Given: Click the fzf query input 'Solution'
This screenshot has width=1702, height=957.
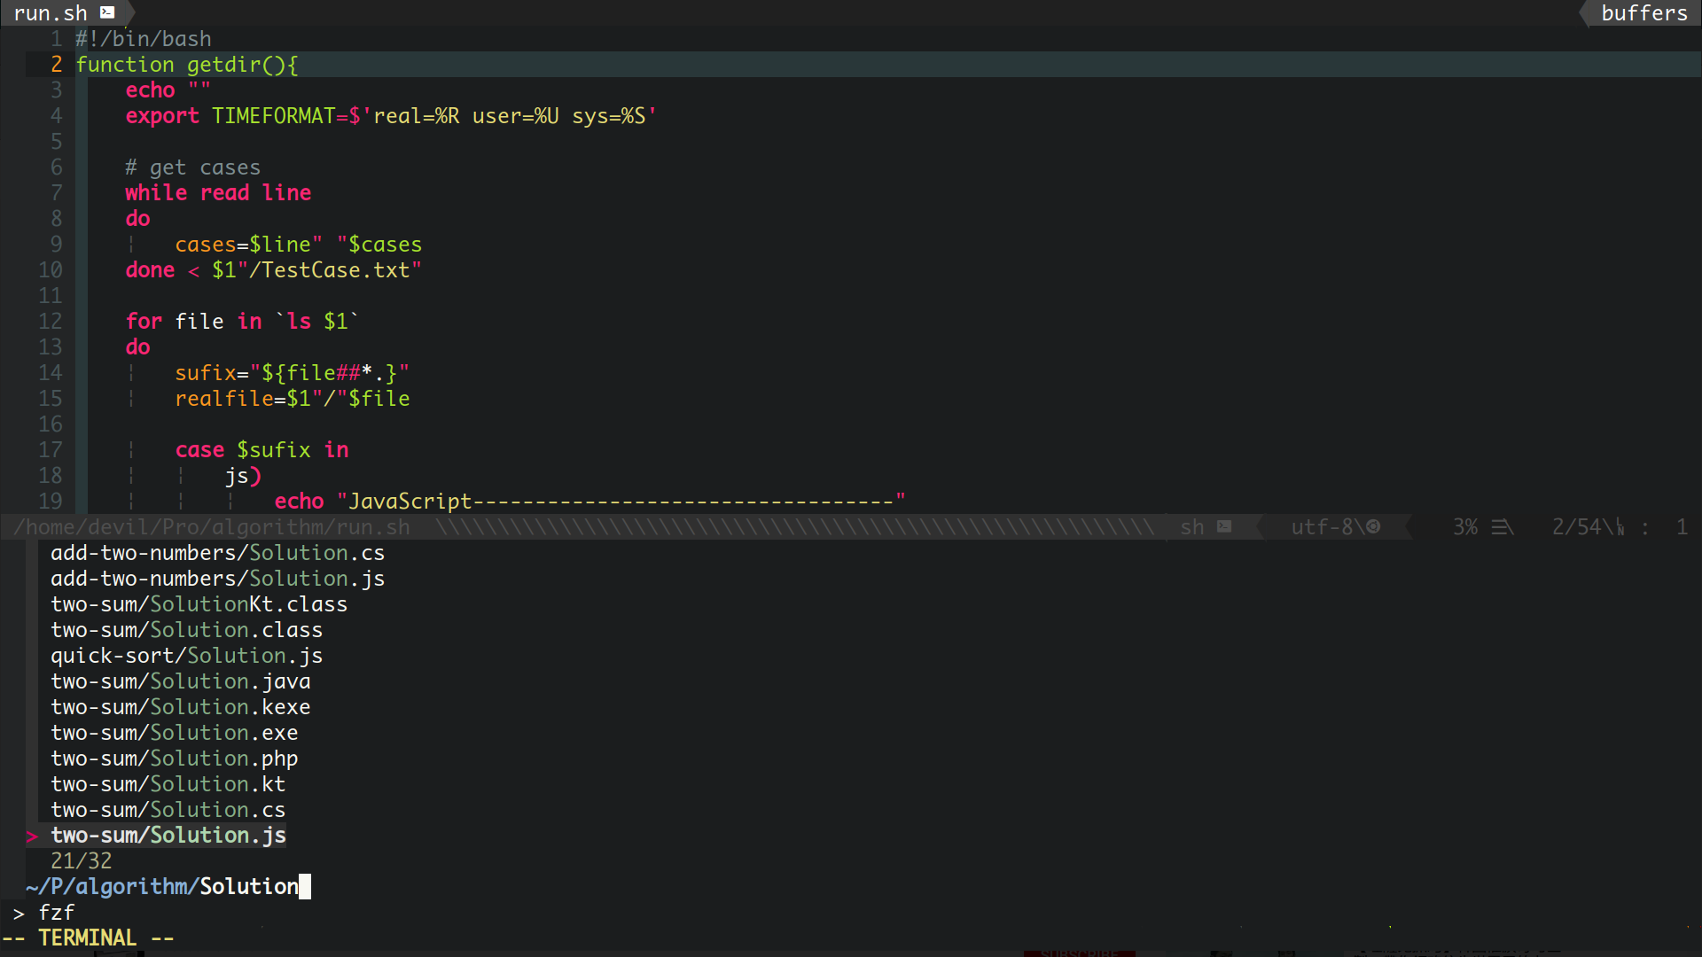Looking at the screenshot, I should pos(248,887).
